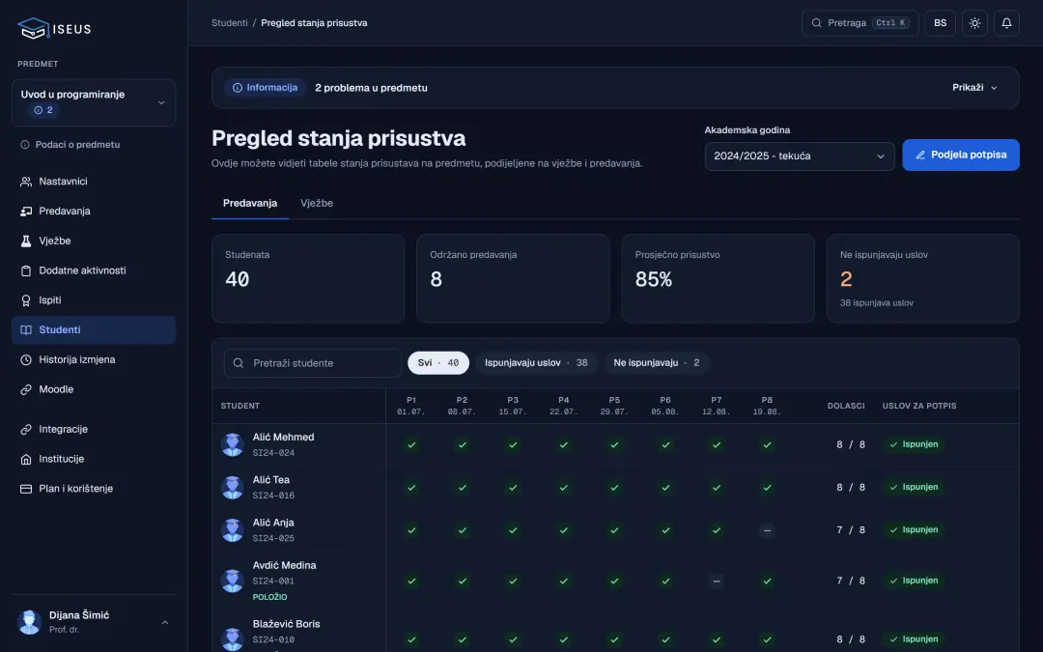Viewport: 1043px width, 652px height.
Task: Open Nastavnici from the sidebar
Action: 94,181
